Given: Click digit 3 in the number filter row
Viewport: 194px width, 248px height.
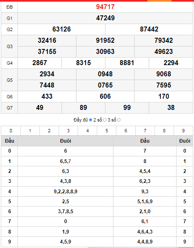Looking at the screenshot, I should [x=68, y=131].
